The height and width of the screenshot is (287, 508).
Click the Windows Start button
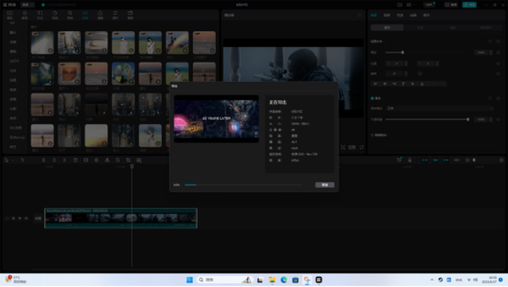[x=190, y=280]
